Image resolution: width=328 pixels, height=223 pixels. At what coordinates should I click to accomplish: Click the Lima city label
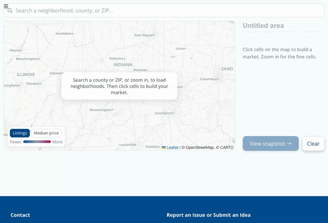tap(180, 48)
